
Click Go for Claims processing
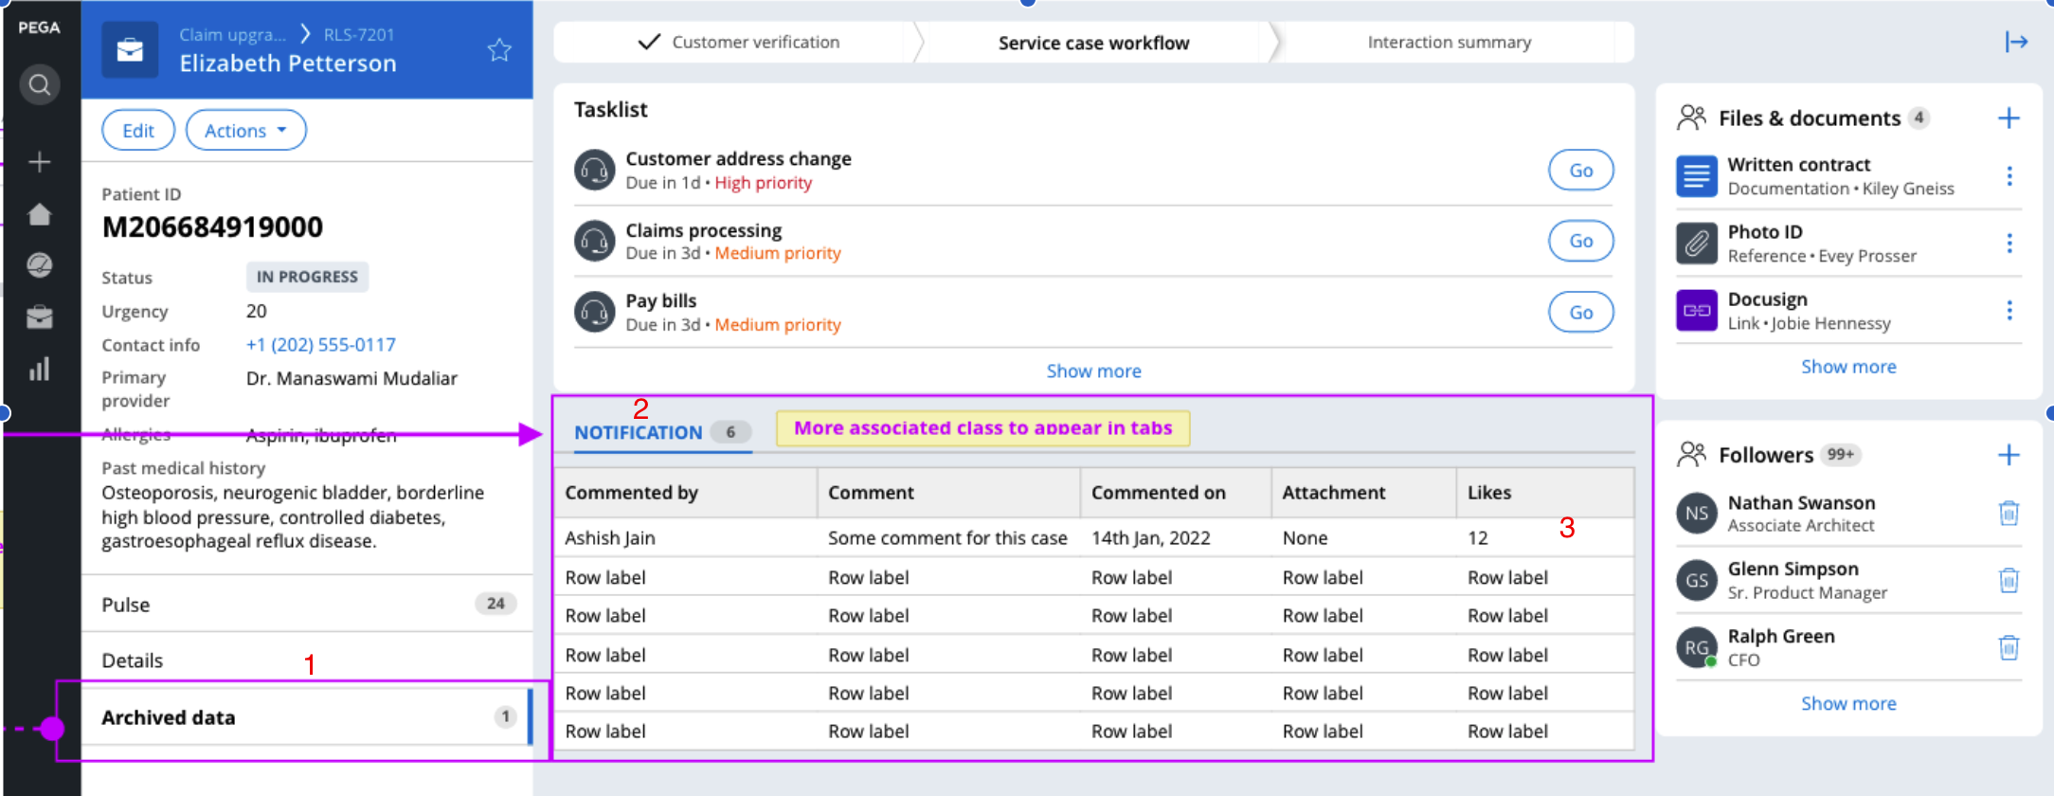pyautogui.click(x=1581, y=241)
